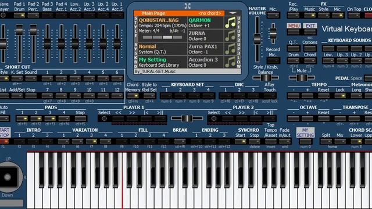Click the Tap Tempo/Reset button
This screenshot has width=372, height=209.
[271, 141]
